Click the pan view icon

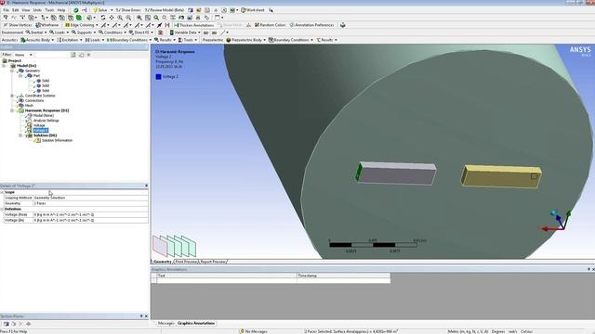click(112, 18)
